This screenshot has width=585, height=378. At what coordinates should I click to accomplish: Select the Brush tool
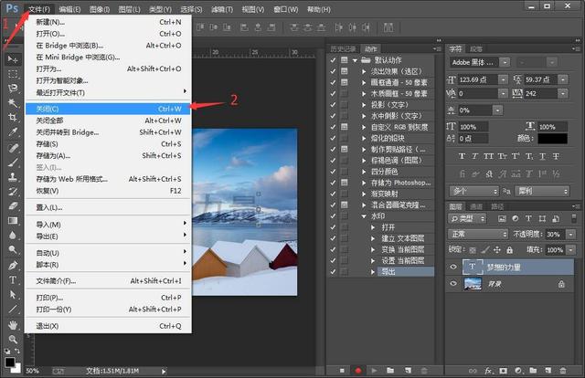tap(13, 163)
